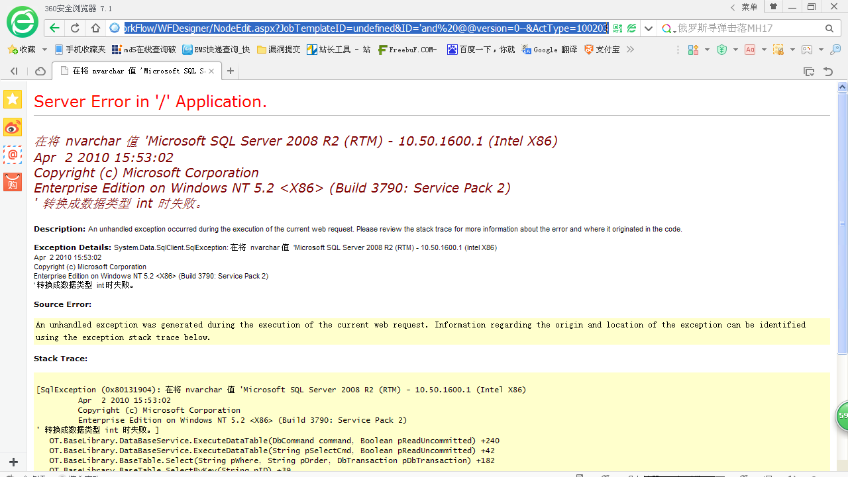Expand the yellow extension dropdown arrow
848x477 pixels.
(792, 50)
